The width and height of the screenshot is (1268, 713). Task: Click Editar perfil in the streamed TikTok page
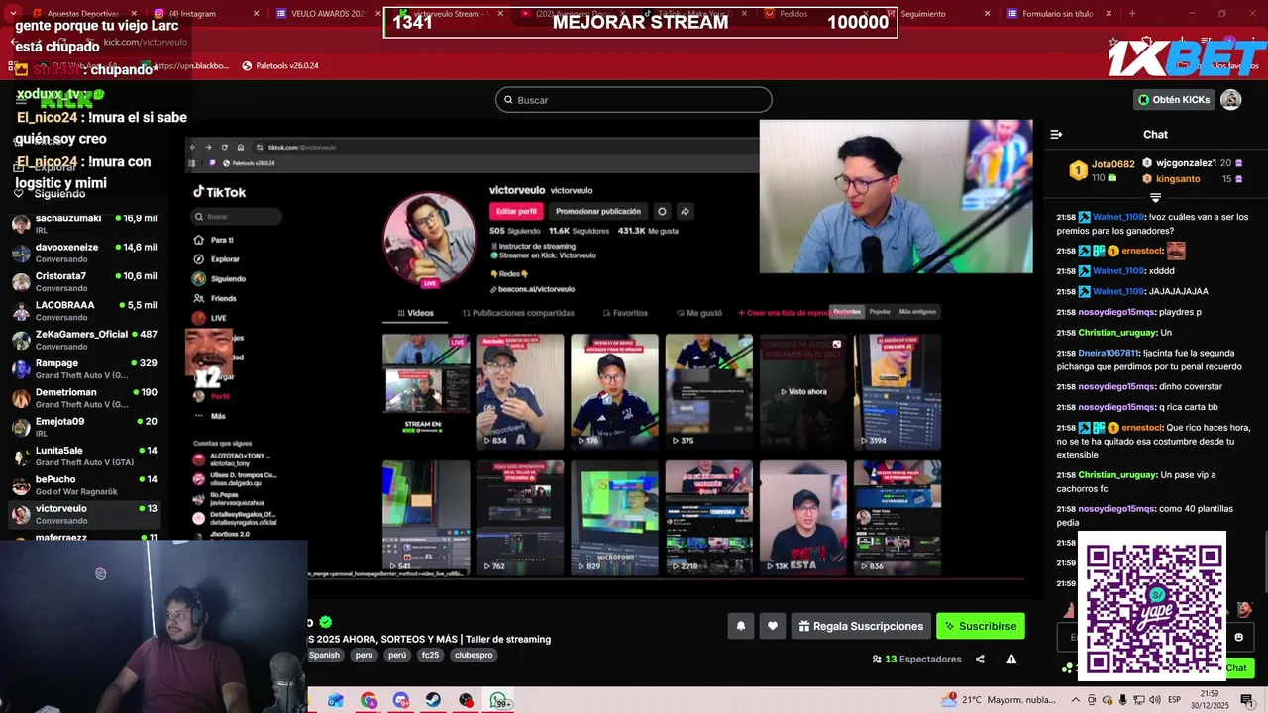[516, 211]
